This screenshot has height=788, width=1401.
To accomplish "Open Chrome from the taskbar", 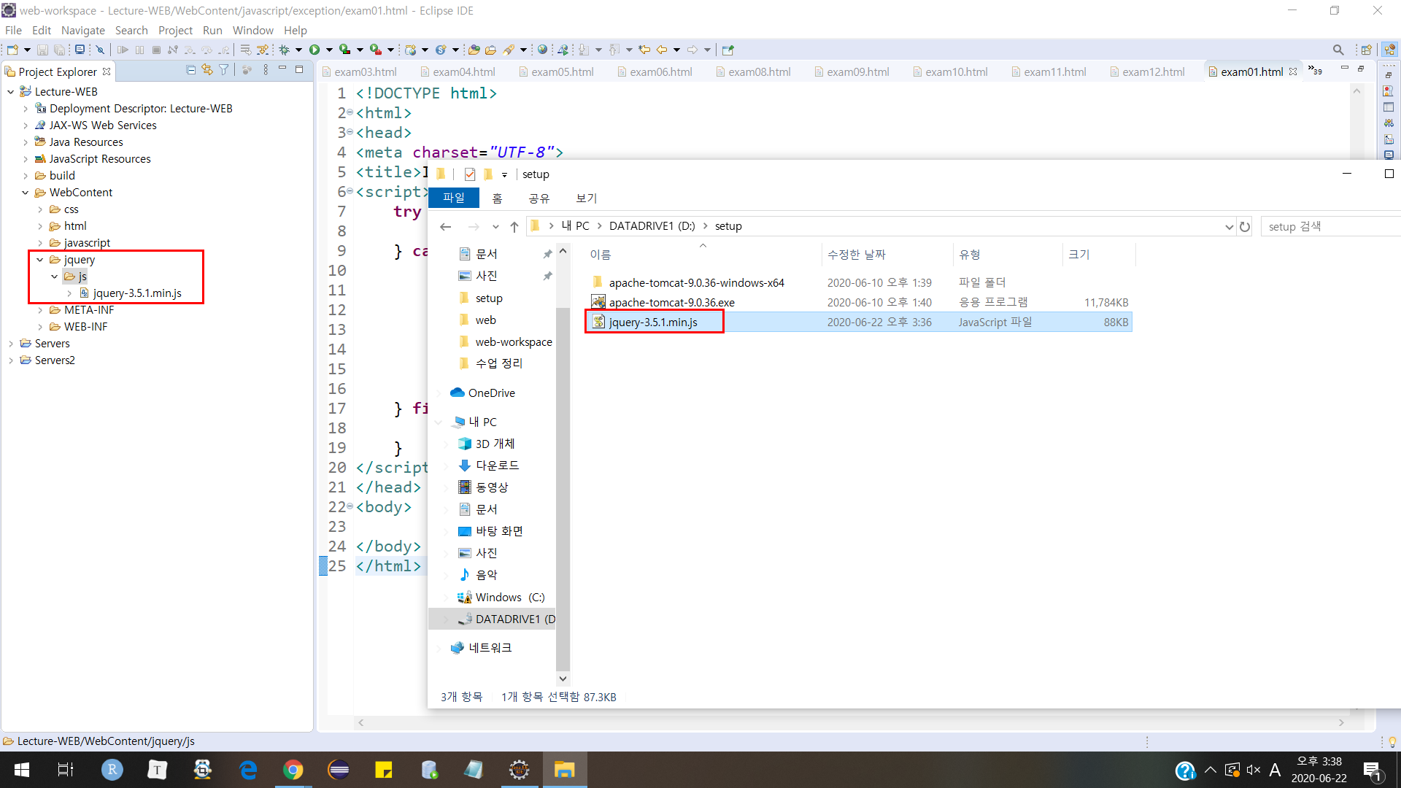I will [293, 770].
